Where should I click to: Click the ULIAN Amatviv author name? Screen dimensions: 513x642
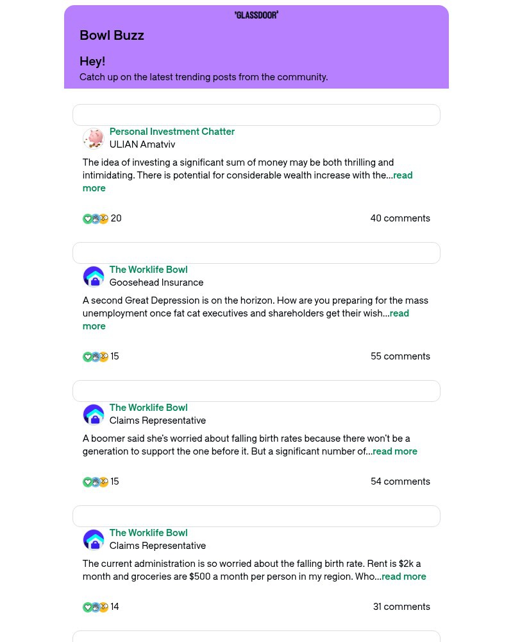(x=142, y=144)
